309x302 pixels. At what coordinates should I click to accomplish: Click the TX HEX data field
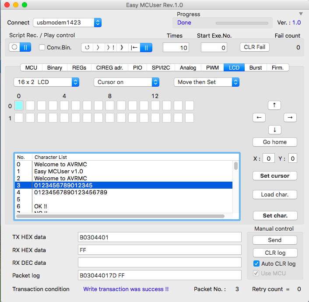(x=160, y=237)
